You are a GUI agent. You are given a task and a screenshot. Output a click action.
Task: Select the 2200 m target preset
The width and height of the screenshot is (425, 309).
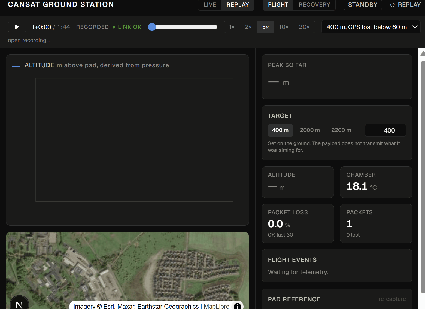click(341, 130)
